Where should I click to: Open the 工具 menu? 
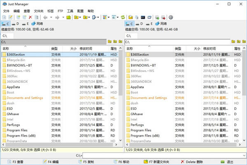(70, 11)
